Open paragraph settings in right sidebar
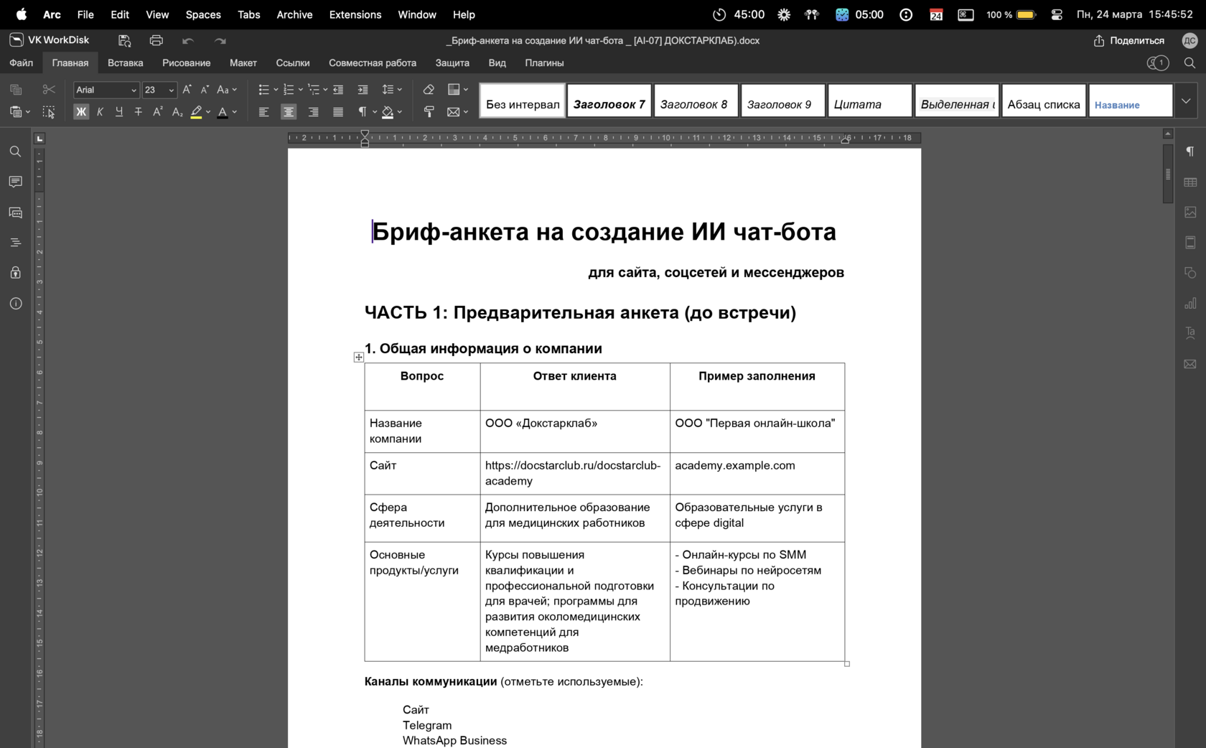 tap(1190, 151)
